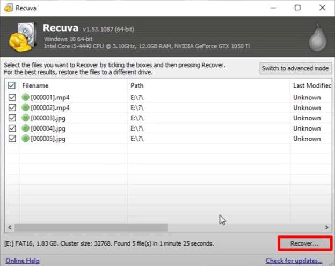Toggle the select-all checkbox in header
This screenshot has height=266, width=335.
(12, 85)
